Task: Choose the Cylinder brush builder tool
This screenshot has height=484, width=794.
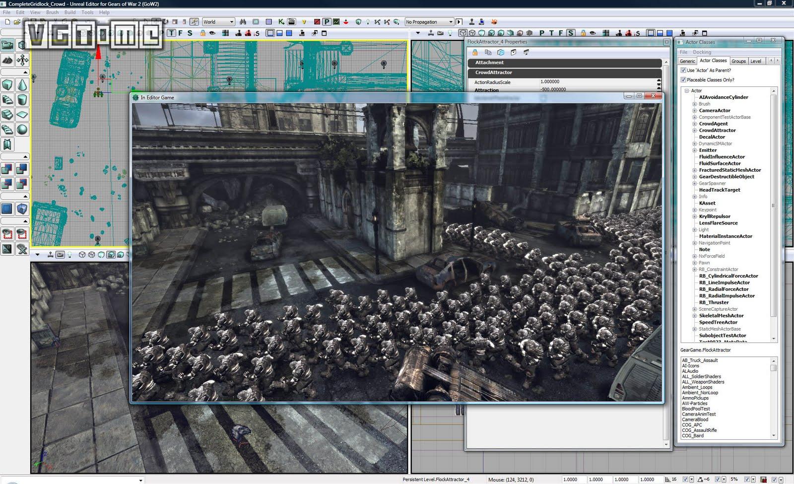Action: coord(22,100)
